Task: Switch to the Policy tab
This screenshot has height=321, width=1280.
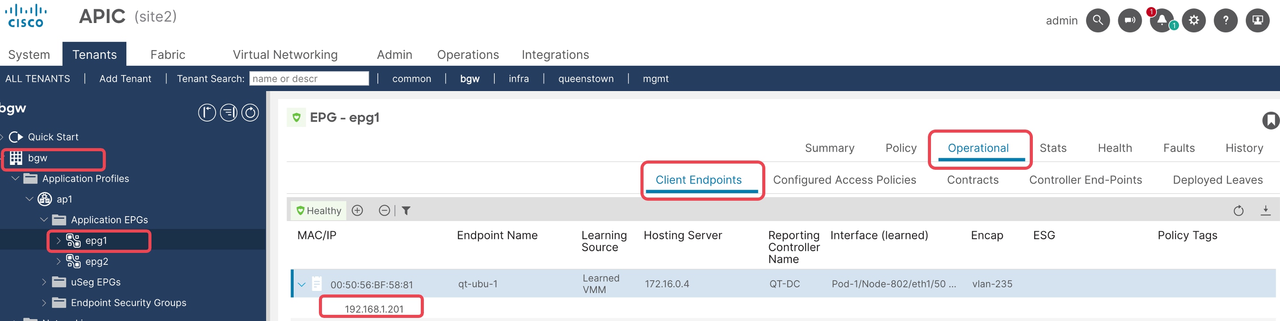Action: (901, 148)
